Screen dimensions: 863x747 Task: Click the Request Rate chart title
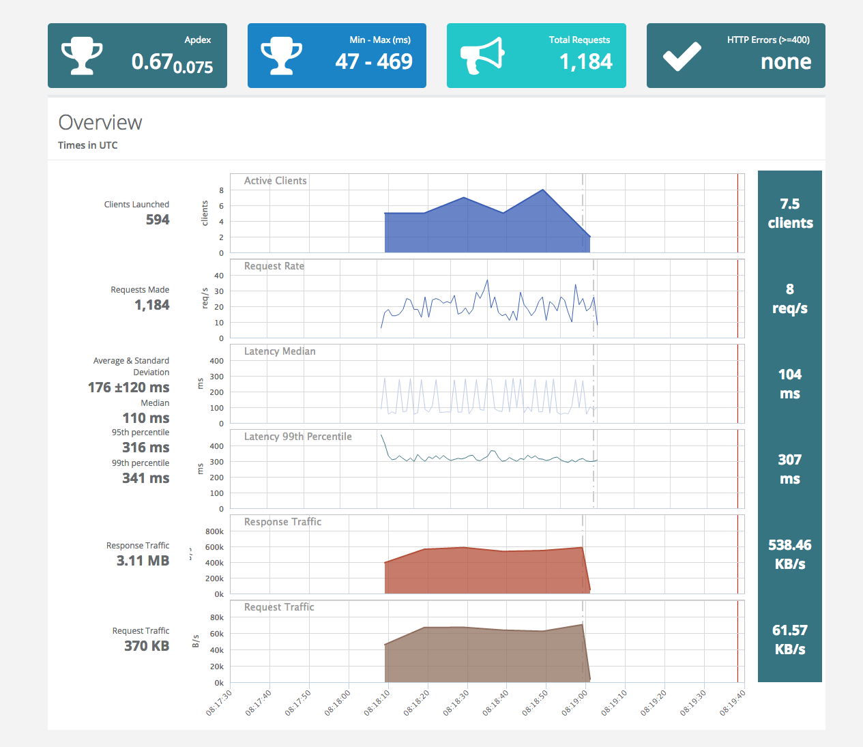[274, 266]
